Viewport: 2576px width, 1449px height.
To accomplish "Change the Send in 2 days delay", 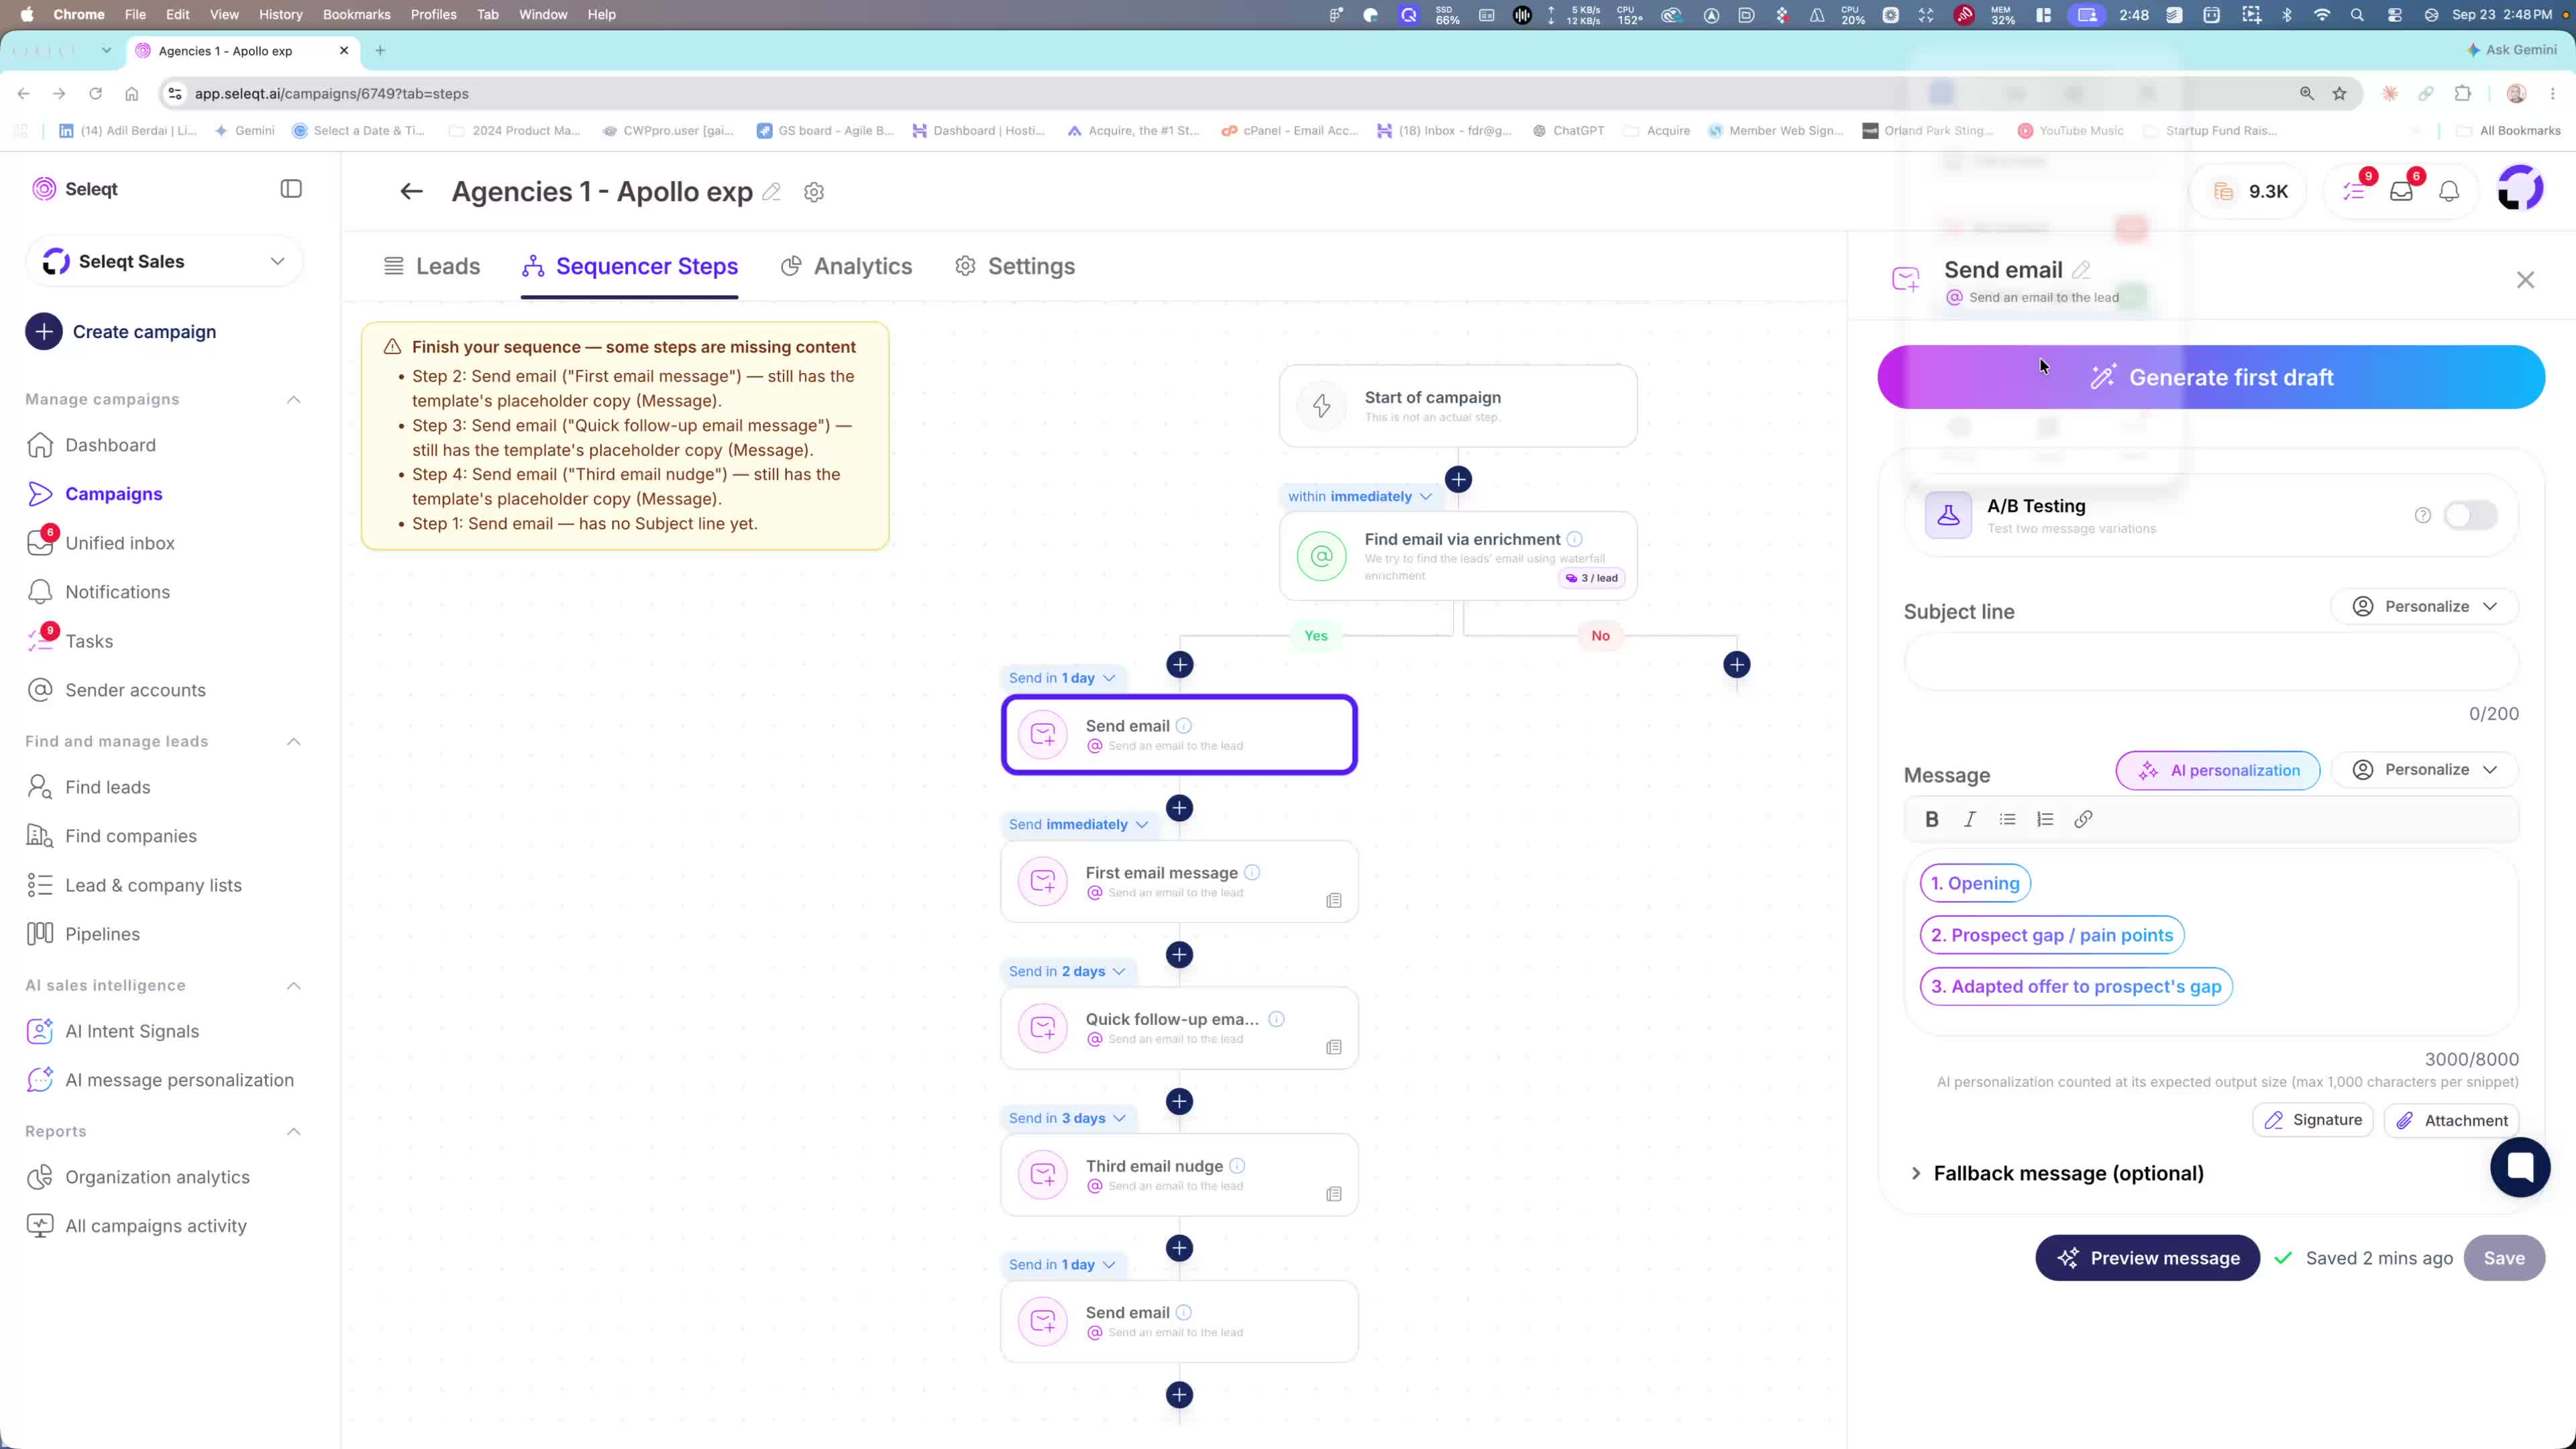I will (x=1067, y=971).
